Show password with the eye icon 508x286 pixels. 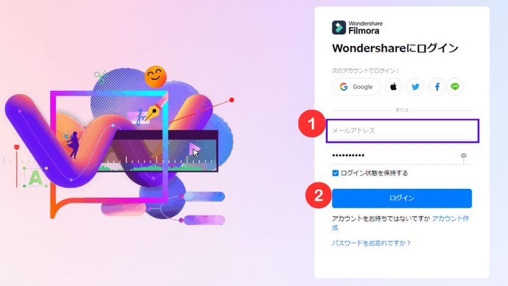(464, 156)
